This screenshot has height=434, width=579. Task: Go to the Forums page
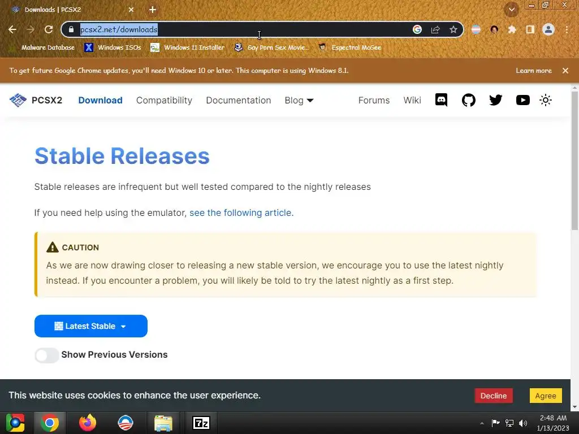(x=374, y=101)
